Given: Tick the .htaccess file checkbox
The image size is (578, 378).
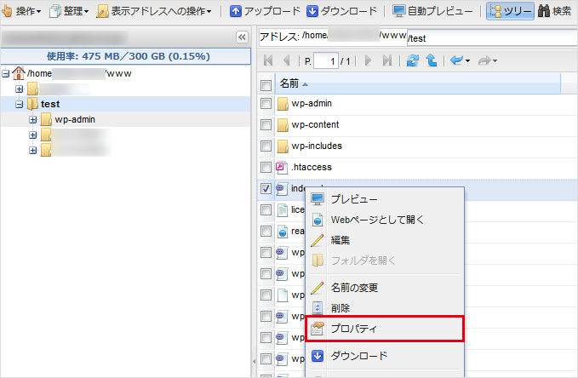Looking at the screenshot, I should click(x=266, y=167).
